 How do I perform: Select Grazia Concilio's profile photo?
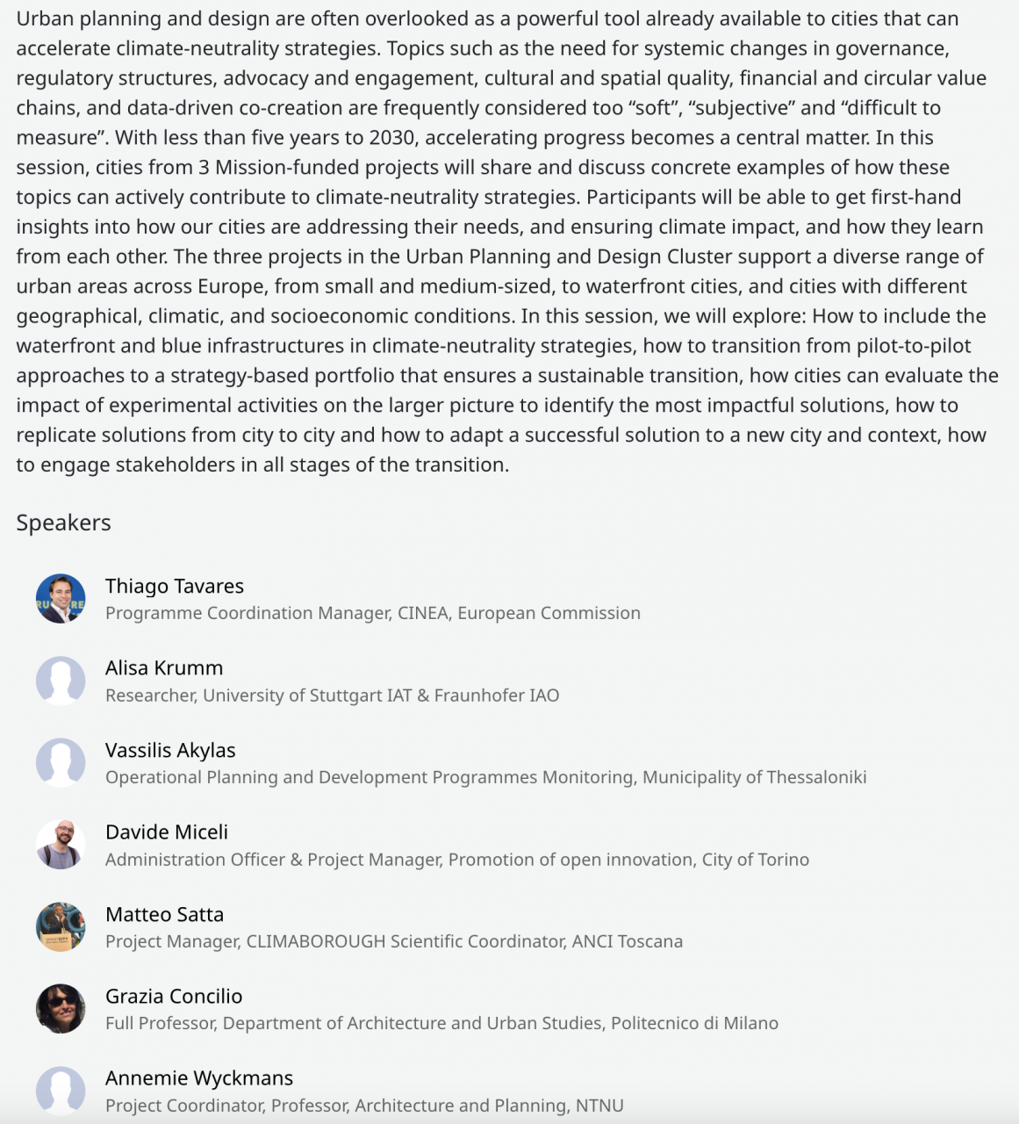pyautogui.click(x=61, y=1008)
